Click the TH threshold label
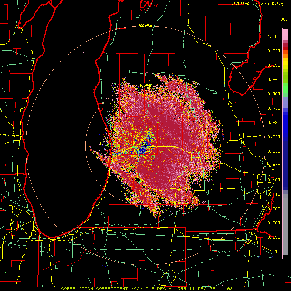The image size is (291, 291). point(278,252)
